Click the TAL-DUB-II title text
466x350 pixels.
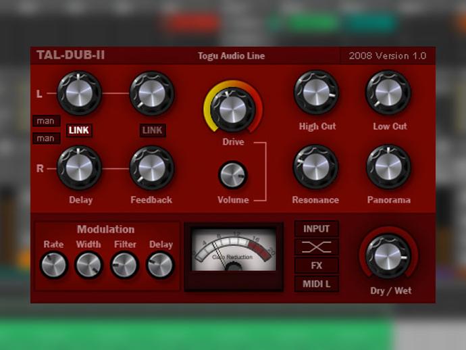tap(71, 55)
